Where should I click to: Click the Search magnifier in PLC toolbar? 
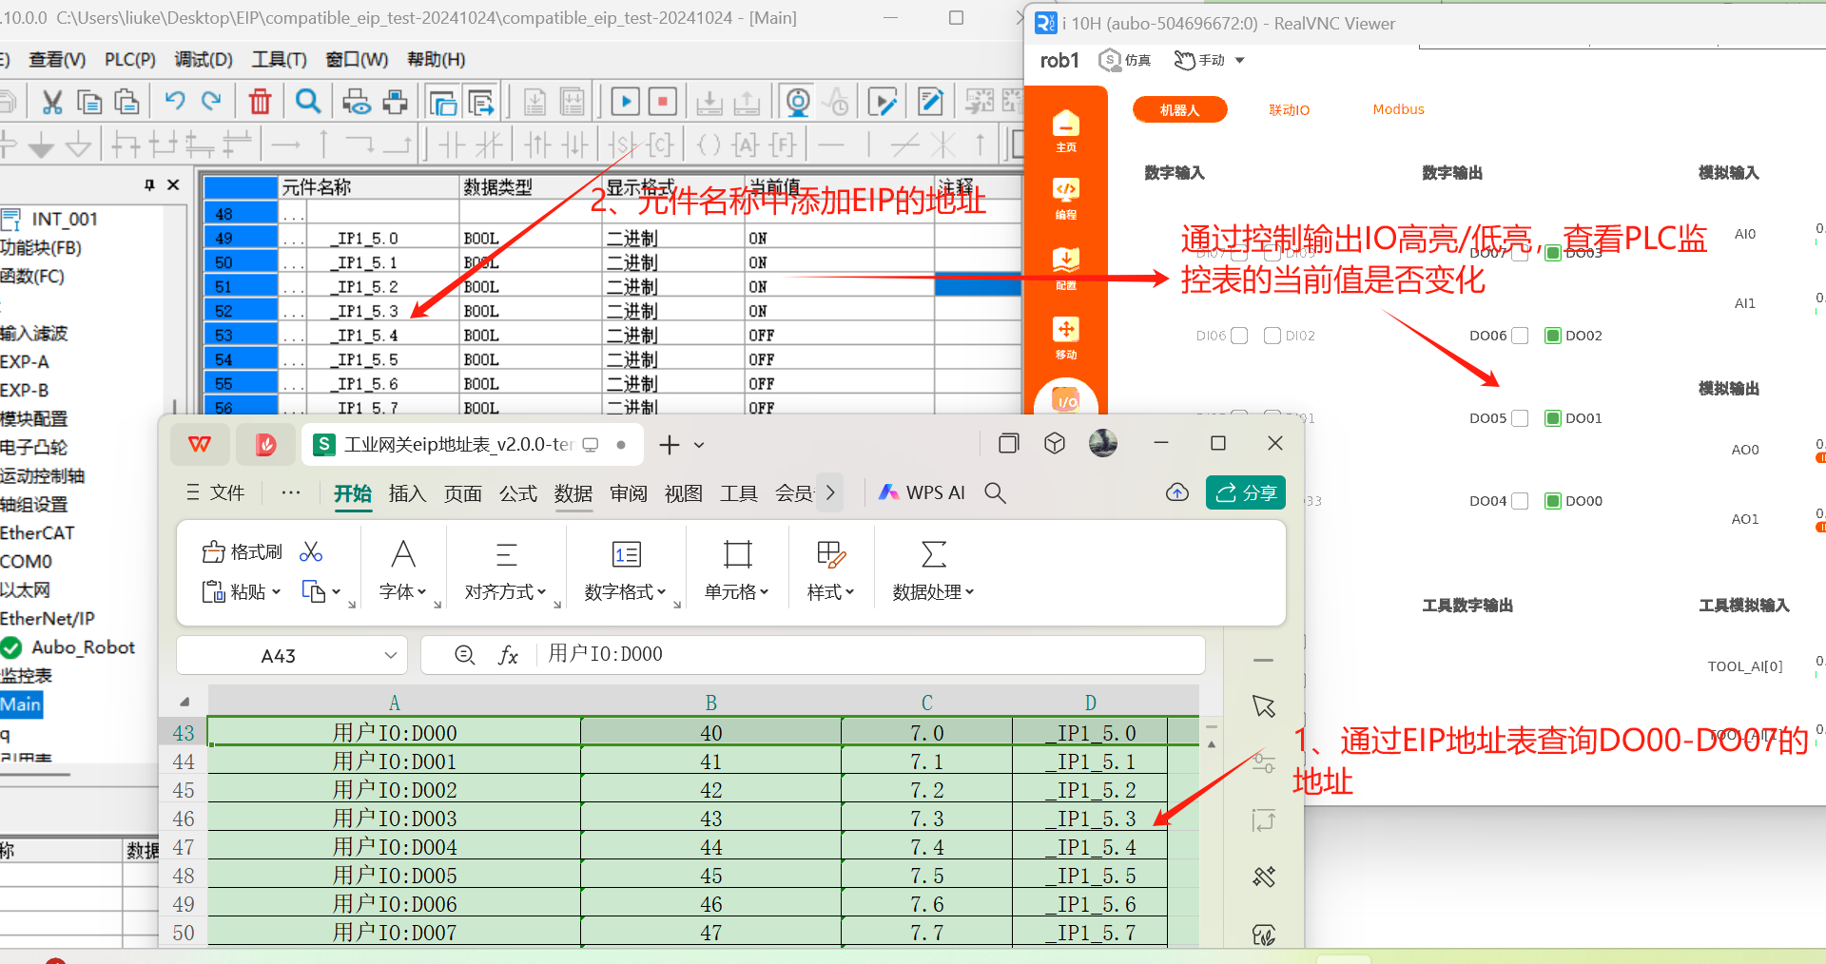(308, 101)
